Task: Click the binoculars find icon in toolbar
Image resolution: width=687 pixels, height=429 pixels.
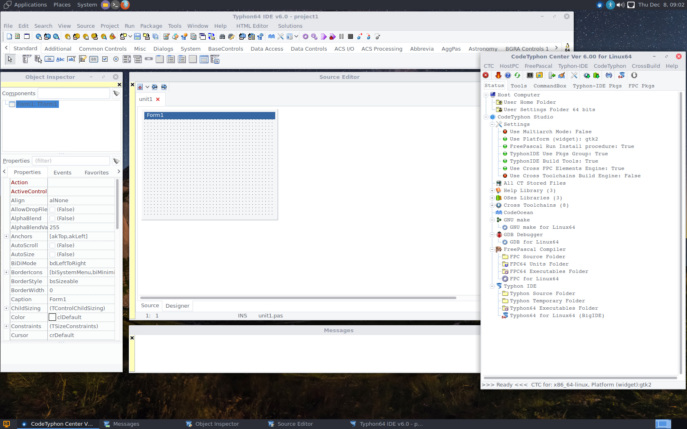Action: pos(222,36)
